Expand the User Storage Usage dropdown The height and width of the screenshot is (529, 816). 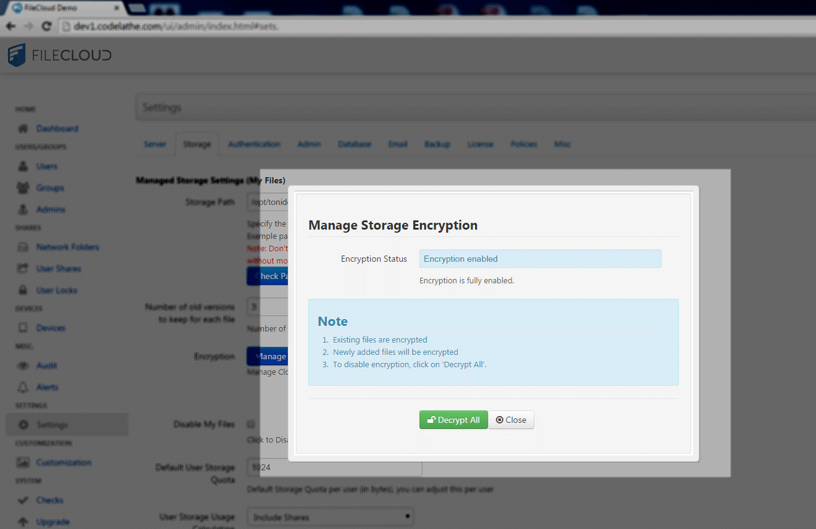pyautogui.click(x=330, y=517)
